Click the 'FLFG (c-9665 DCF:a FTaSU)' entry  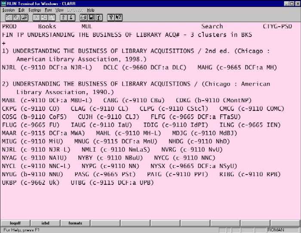(x=196, y=117)
